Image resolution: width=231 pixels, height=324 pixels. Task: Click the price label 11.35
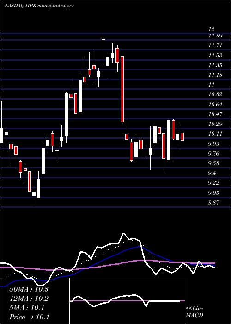tap(215, 65)
